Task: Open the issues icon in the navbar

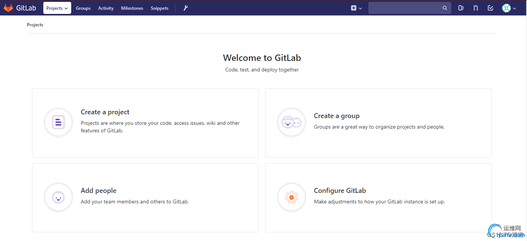Action: coord(461,8)
